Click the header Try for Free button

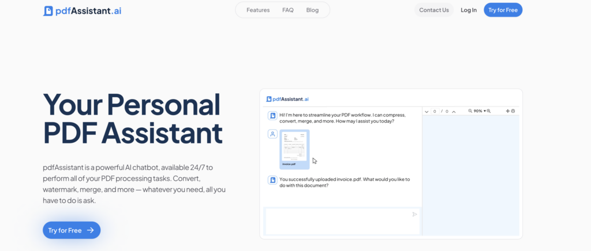coord(503,10)
